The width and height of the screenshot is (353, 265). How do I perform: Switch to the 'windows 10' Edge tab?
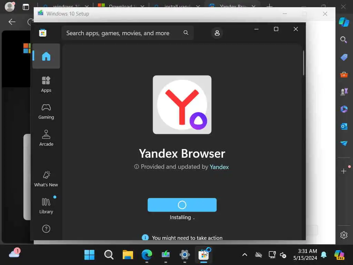pos(66,6)
